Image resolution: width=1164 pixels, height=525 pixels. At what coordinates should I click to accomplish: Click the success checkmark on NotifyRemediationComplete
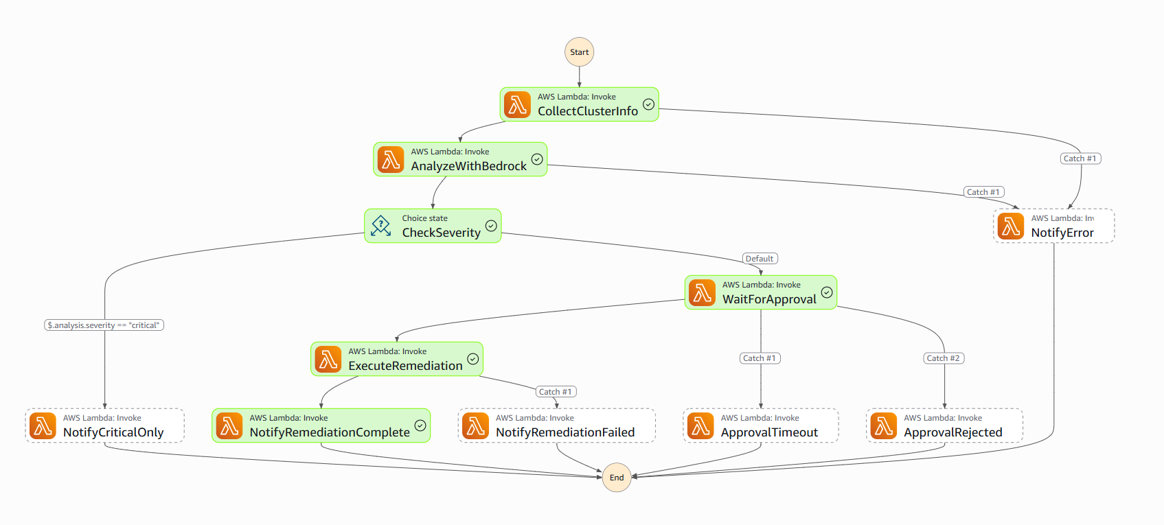point(420,425)
